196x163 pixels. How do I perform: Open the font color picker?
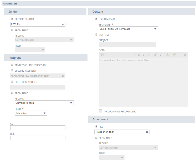pos(168,55)
